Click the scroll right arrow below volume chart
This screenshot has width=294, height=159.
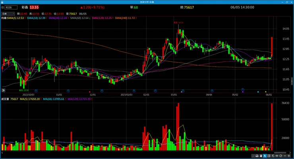coord(290,153)
